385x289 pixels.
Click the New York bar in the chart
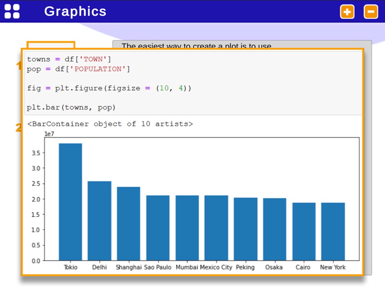pos(333,231)
